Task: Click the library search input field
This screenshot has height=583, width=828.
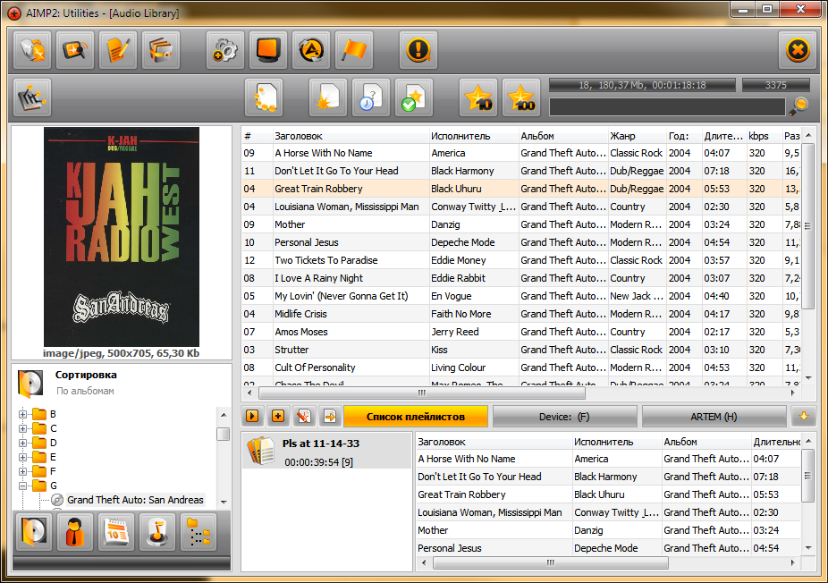Action: coord(667,106)
